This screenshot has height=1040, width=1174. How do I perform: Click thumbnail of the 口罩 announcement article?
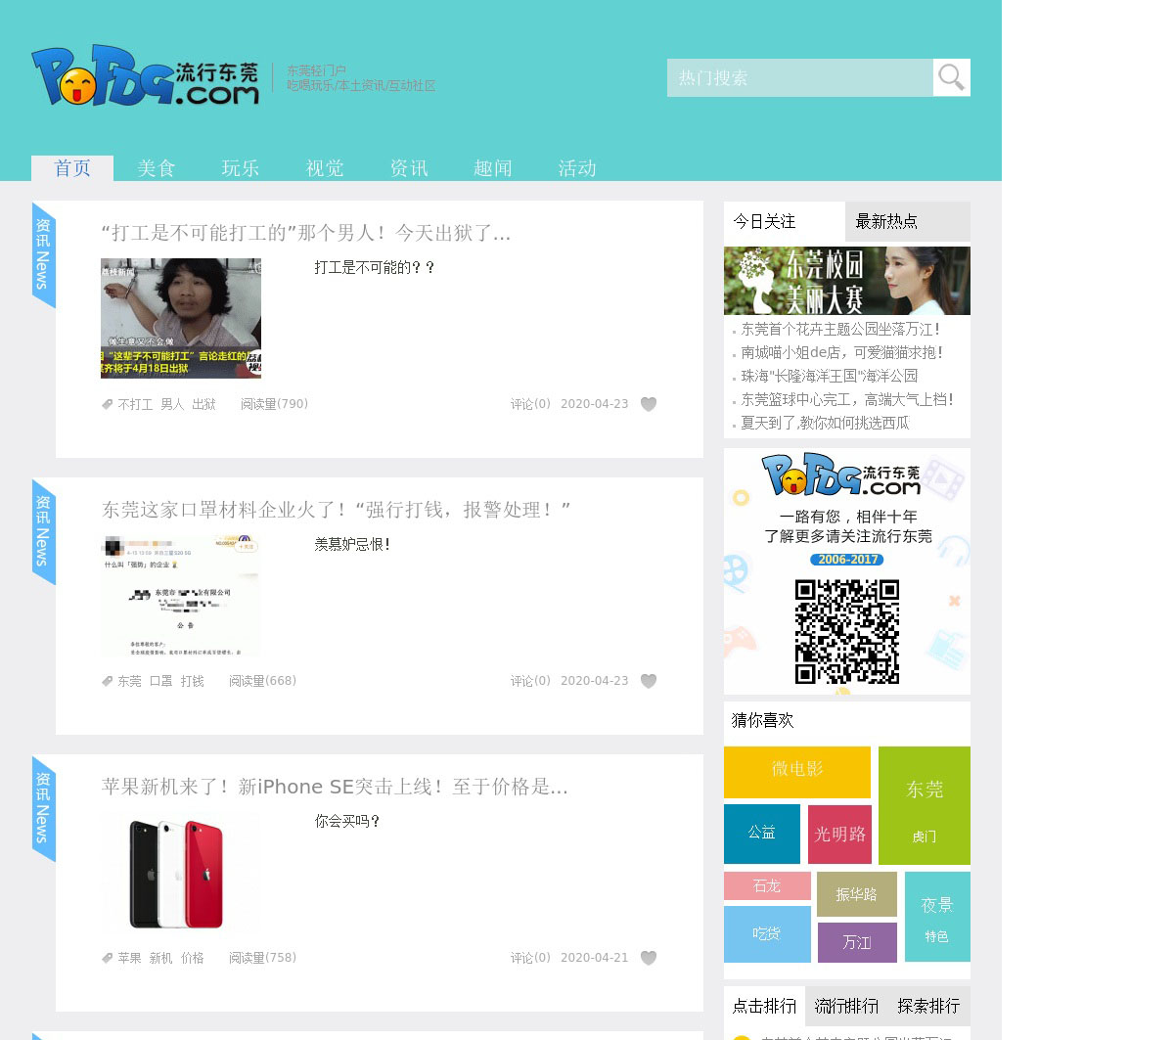coord(181,595)
